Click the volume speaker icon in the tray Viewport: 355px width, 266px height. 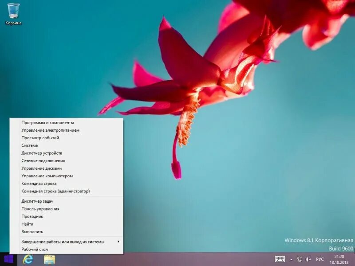click(309, 259)
